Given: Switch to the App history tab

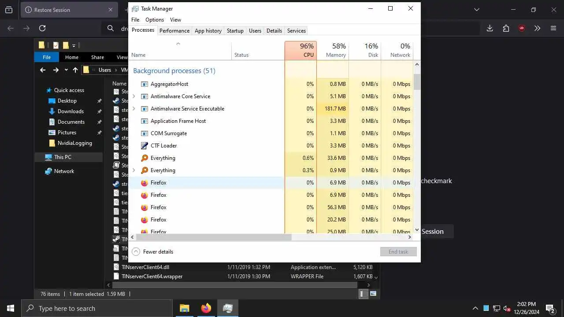Looking at the screenshot, I should [x=208, y=31].
